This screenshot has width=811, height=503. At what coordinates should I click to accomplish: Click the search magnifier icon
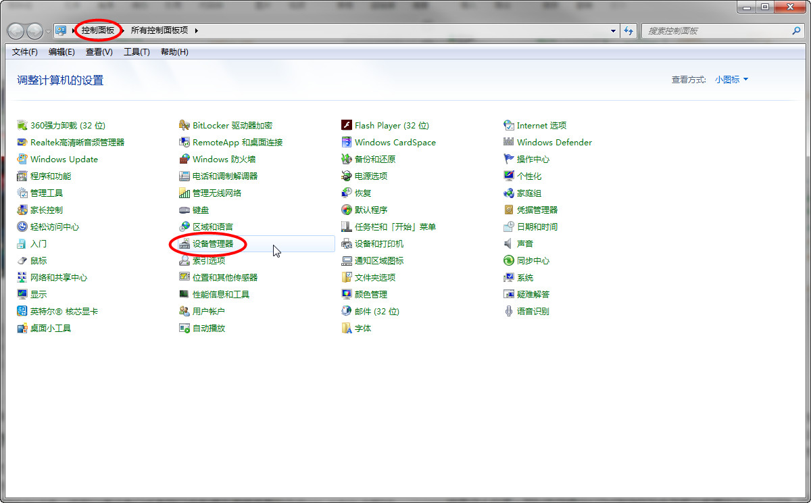pos(796,30)
